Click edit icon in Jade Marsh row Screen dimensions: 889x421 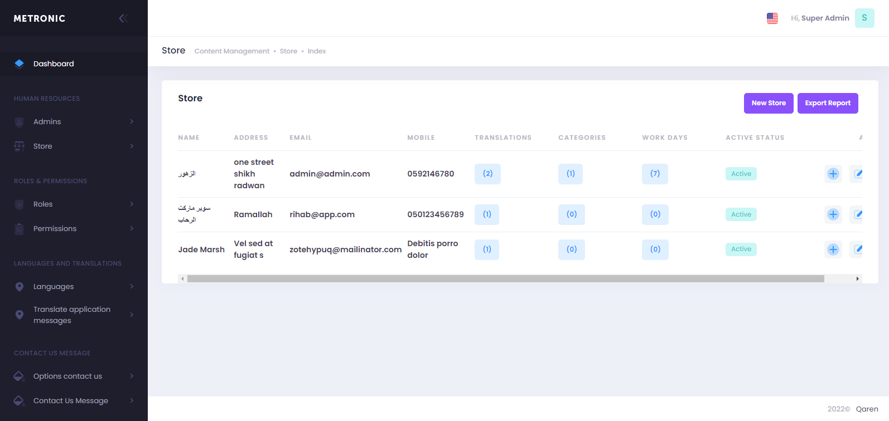tap(857, 249)
